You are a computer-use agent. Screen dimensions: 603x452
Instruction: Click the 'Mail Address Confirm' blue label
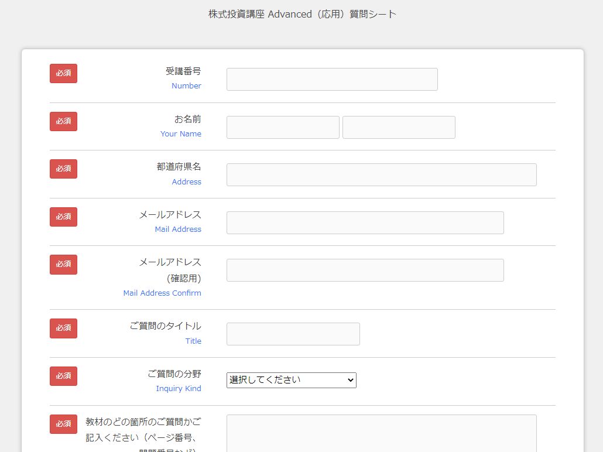(x=162, y=293)
